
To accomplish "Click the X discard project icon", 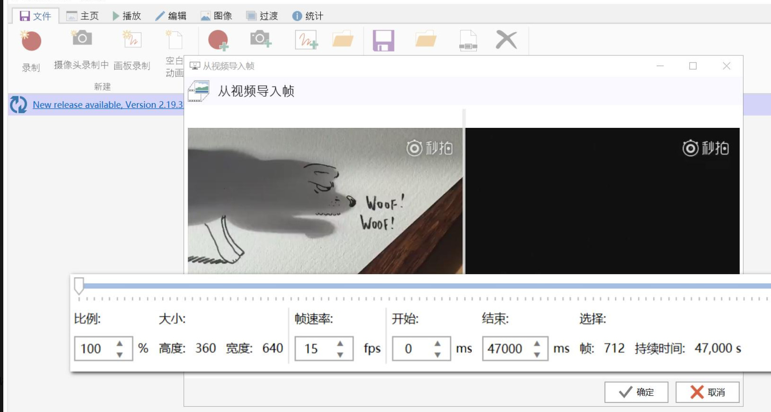I will click(x=506, y=40).
